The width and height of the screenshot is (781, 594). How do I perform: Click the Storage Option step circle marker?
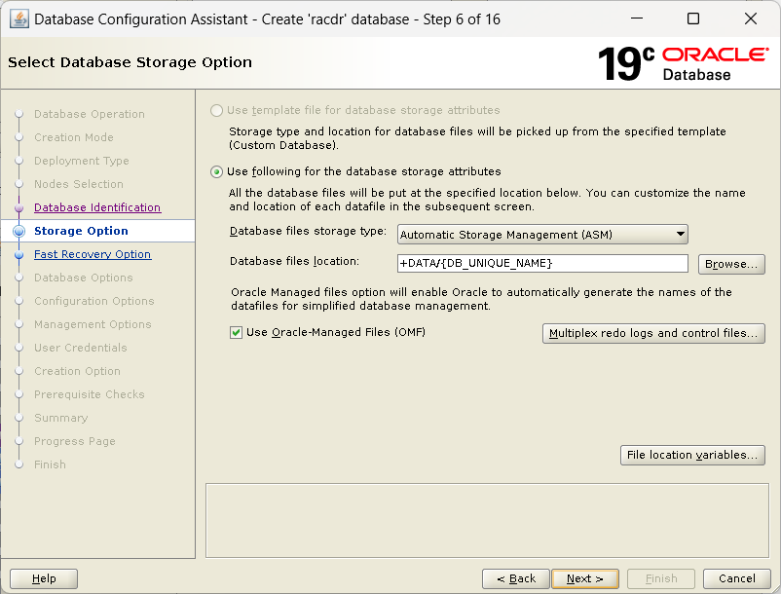(x=19, y=231)
